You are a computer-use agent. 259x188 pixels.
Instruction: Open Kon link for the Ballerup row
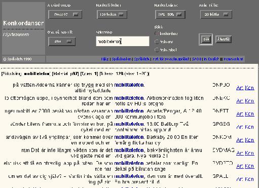(249, 127)
